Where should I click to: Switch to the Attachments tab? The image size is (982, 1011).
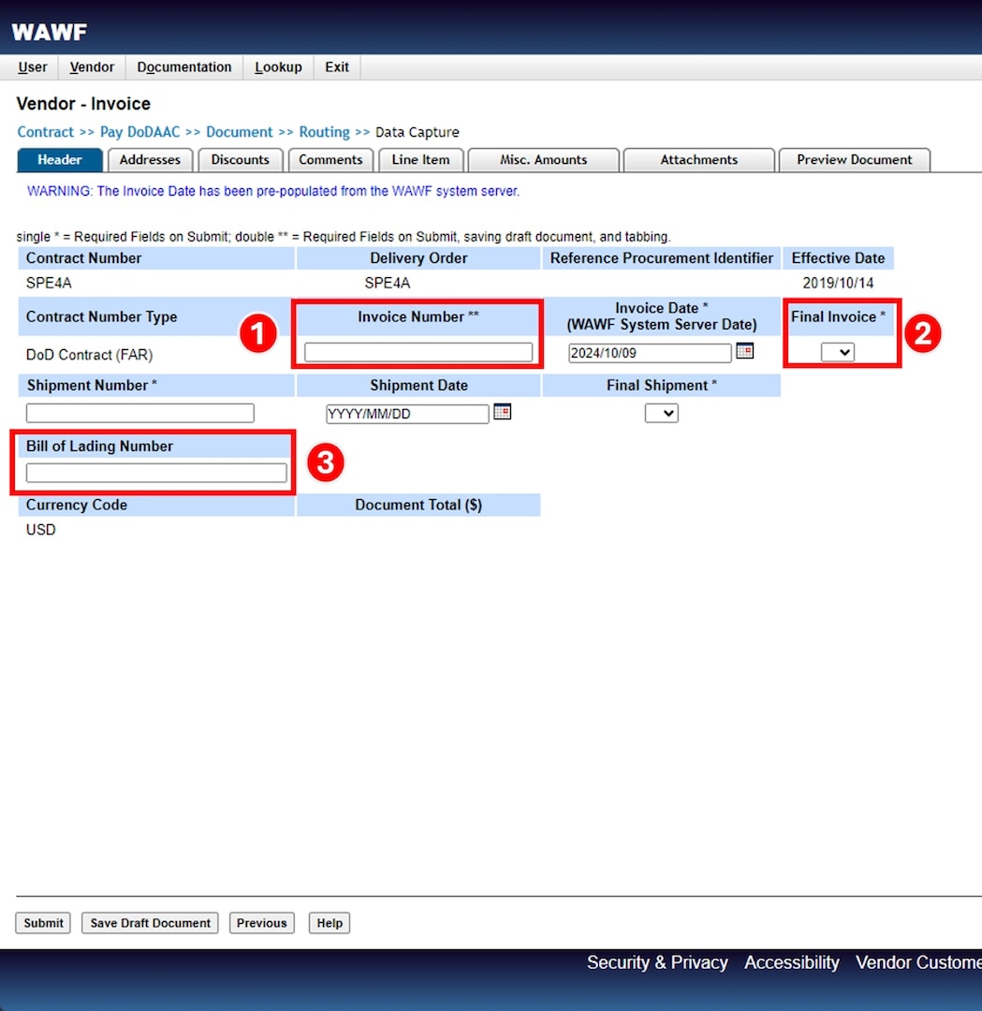pos(699,160)
